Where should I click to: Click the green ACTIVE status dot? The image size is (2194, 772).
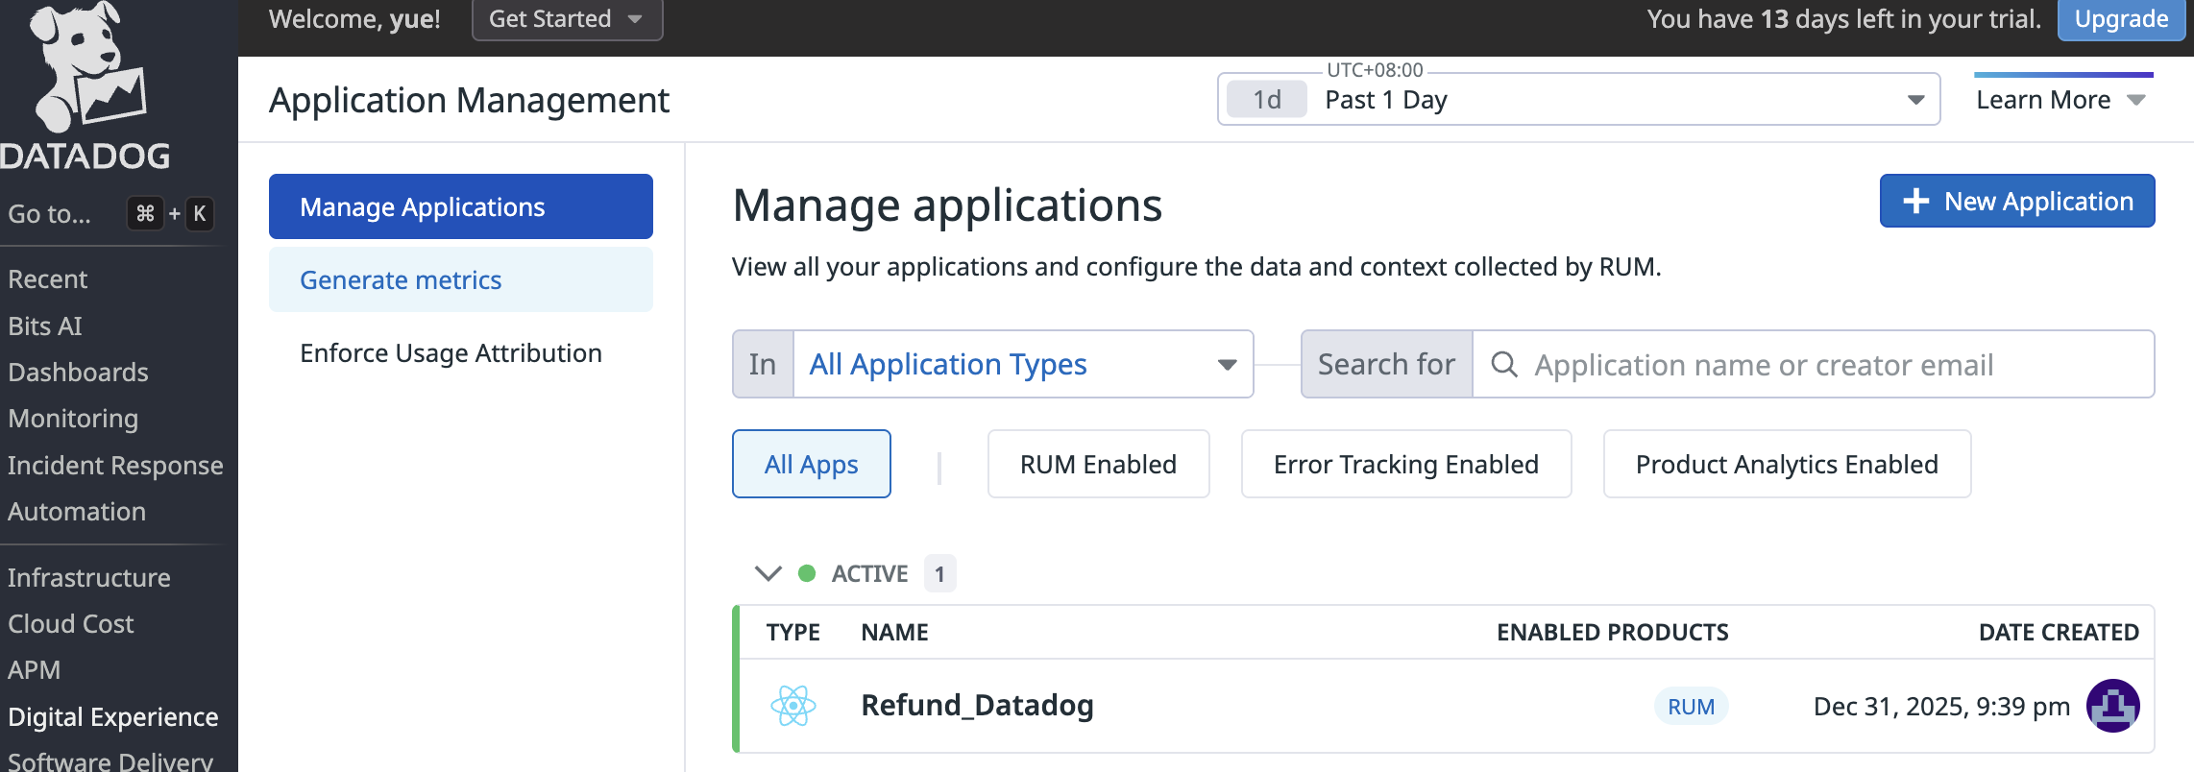(807, 573)
